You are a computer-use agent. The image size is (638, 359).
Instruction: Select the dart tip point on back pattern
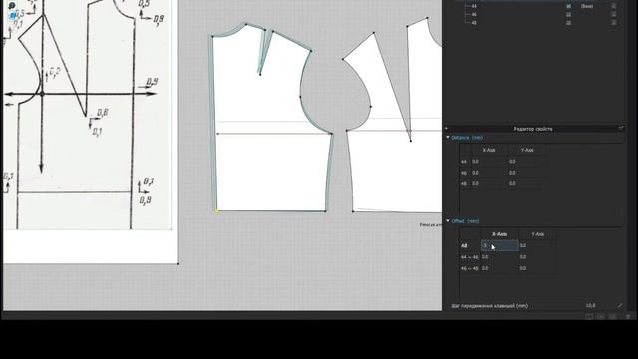(x=260, y=74)
